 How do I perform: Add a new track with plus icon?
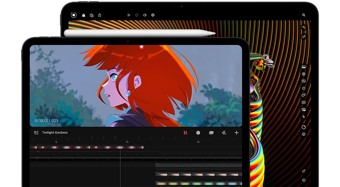coord(236,133)
